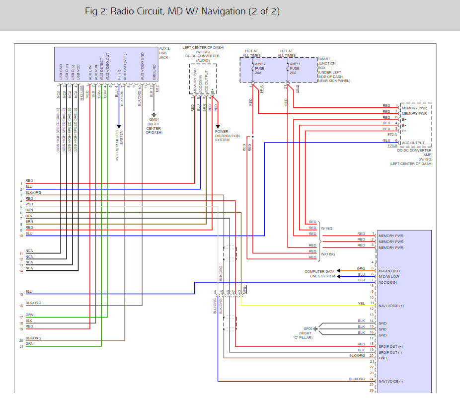
Task: Click the "USB GND" pin label
Action: pos(61,72)
